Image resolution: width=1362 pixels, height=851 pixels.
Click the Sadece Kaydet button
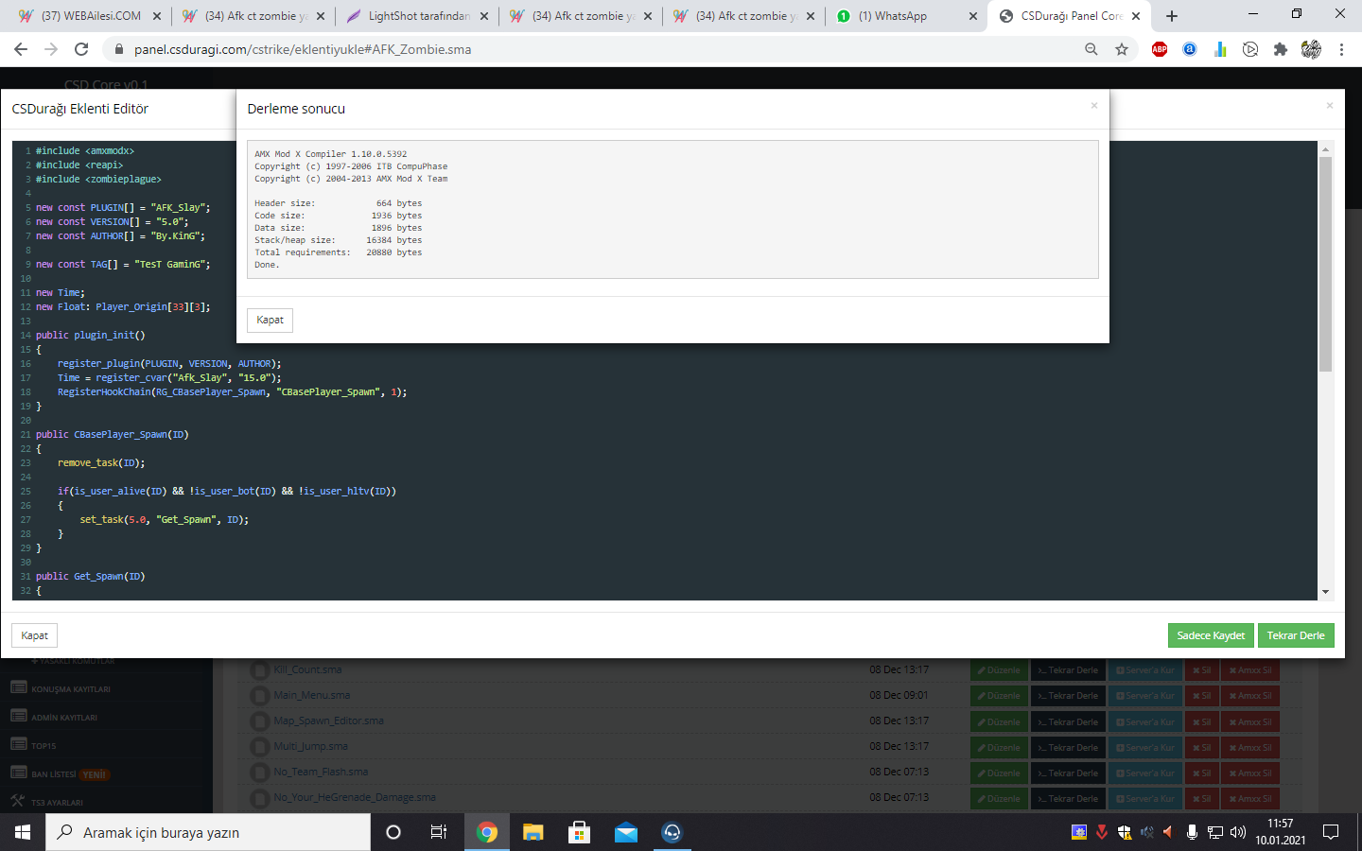(x=1211, y=635)
